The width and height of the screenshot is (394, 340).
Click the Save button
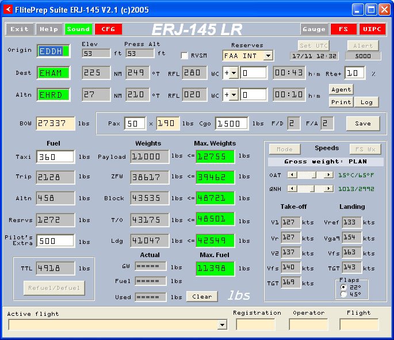click(x=363, y=123)
